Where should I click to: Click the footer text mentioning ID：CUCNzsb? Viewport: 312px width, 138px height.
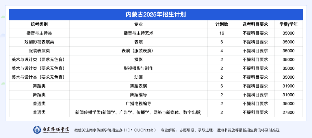point(177,130)
